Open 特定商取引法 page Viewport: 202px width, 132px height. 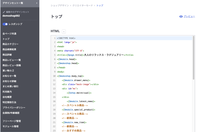pos(9,102)
